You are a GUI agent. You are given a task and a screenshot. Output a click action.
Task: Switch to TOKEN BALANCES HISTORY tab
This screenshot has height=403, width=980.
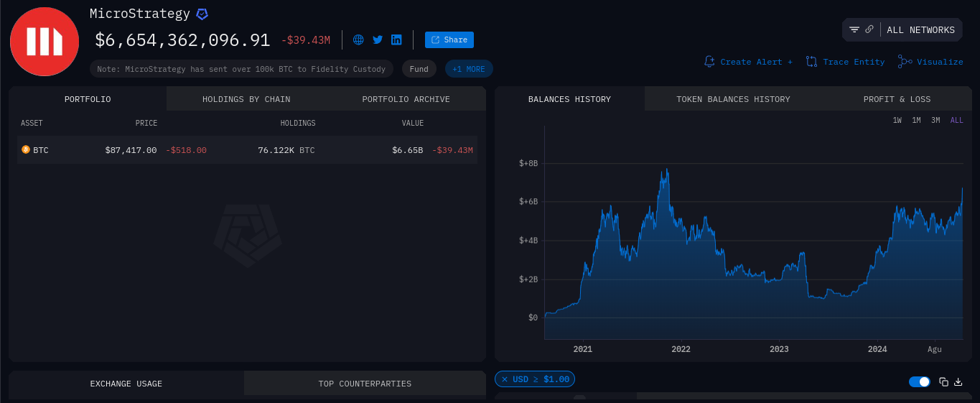733,99
